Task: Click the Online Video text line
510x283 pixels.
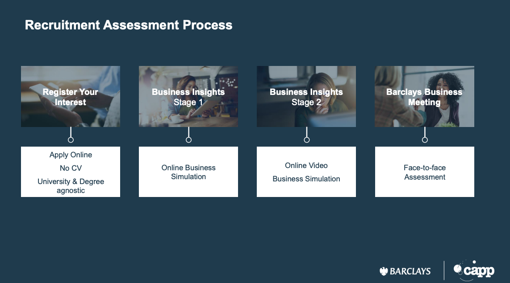Action: (x=306, y=165)
